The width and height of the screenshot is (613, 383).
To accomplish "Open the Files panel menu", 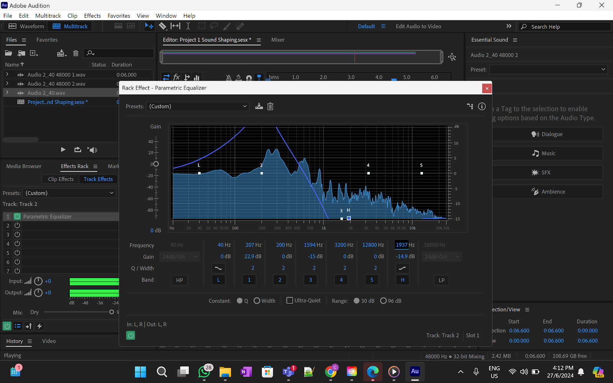I will click(x=24, y=40).
